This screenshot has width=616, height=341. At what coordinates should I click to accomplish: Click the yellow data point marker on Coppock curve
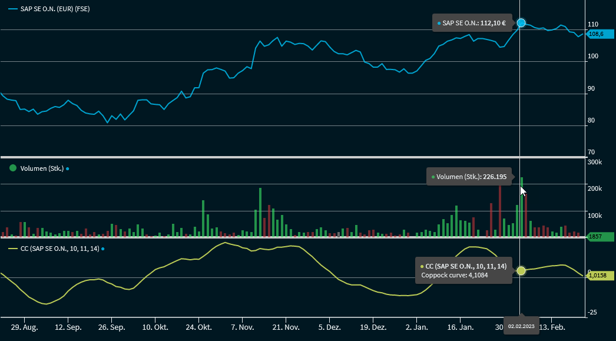pyautogui.click(x=521, y=271)
